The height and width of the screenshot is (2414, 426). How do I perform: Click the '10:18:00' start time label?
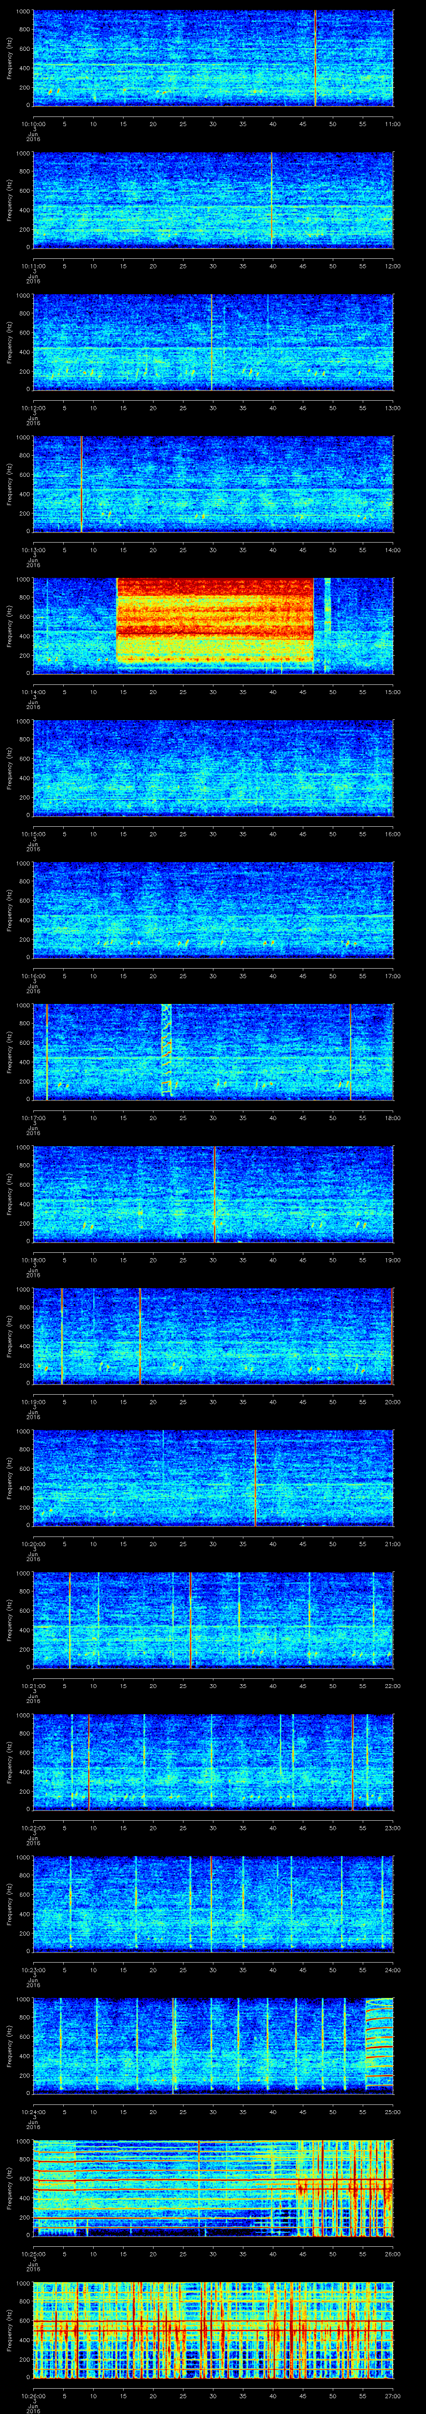tap(34, 1259)
